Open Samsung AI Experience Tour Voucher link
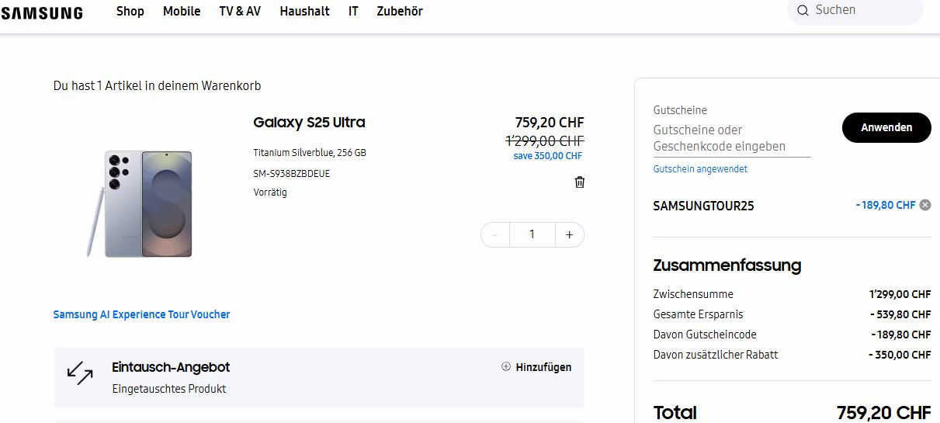This screenshot has width=940, height=423. pos(141,314)
